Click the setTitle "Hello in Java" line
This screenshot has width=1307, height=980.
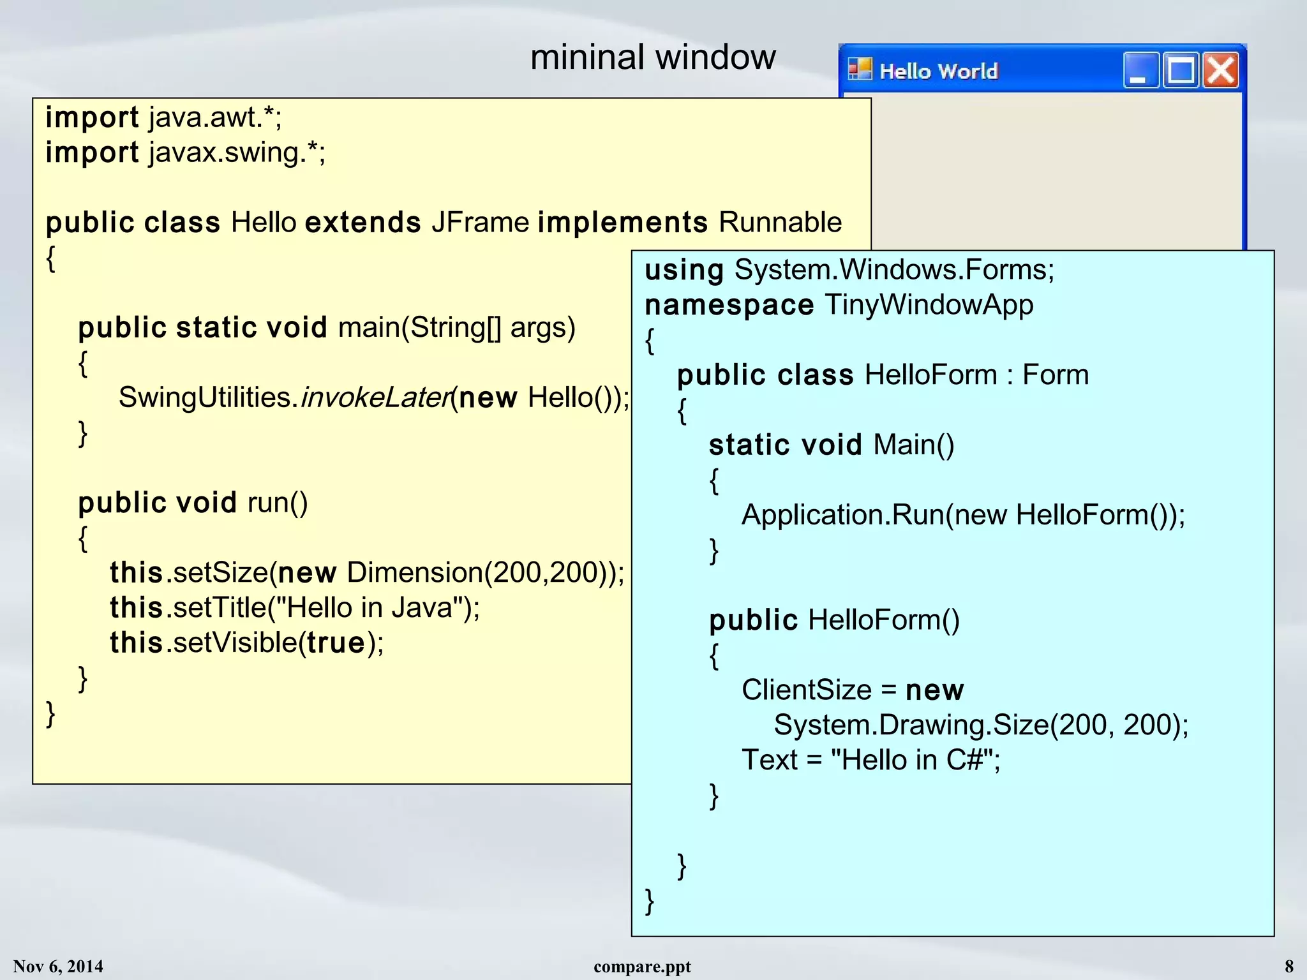294,607
